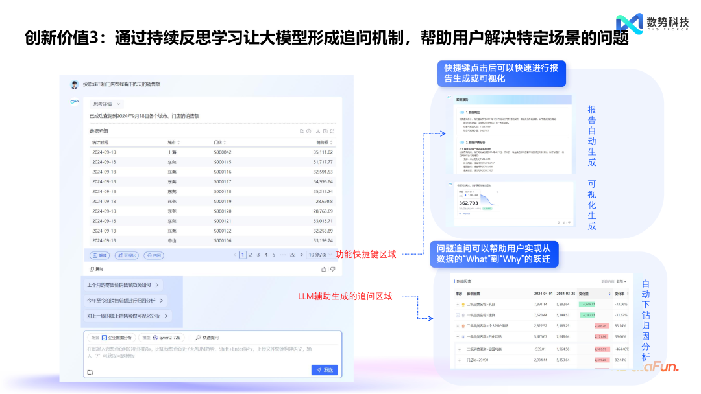Click the thumbs up icon
This screenshot has height=394, width=701.
324,269
